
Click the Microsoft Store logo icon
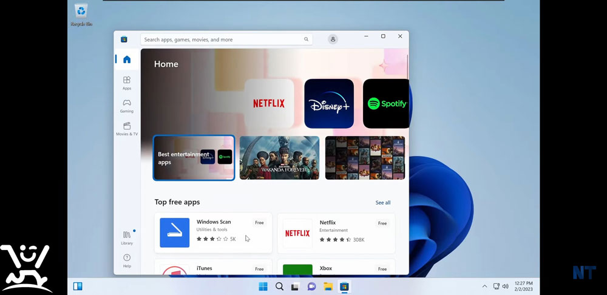coord(124,39)
